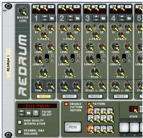
Task: Click the channel 3 Start knob
Action: click(89, 85)
